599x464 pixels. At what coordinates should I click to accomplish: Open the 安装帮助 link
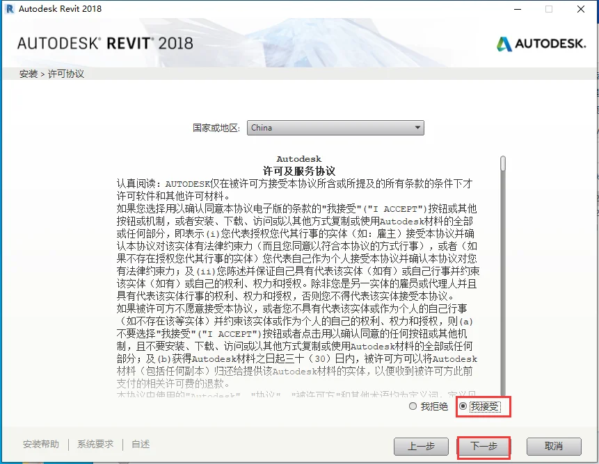tap(41, 444)
